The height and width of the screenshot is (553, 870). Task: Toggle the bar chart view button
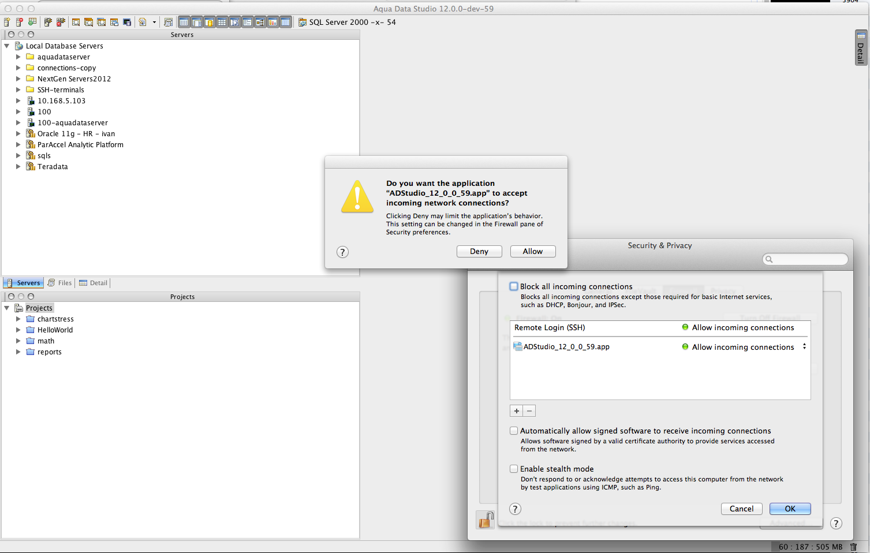(x=272, y=22)
